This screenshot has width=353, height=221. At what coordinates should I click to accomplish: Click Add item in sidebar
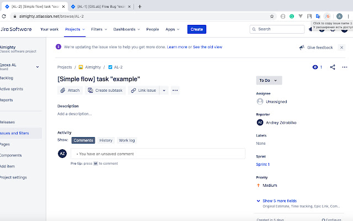[x=7, y=166]
